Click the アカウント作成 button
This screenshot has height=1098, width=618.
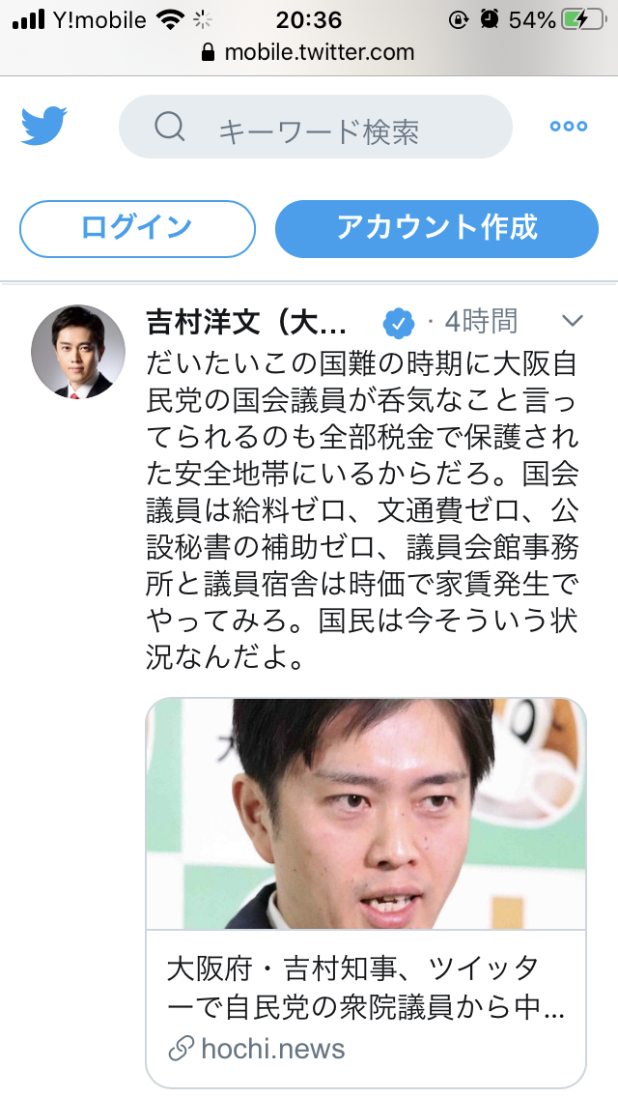(436, 229)
